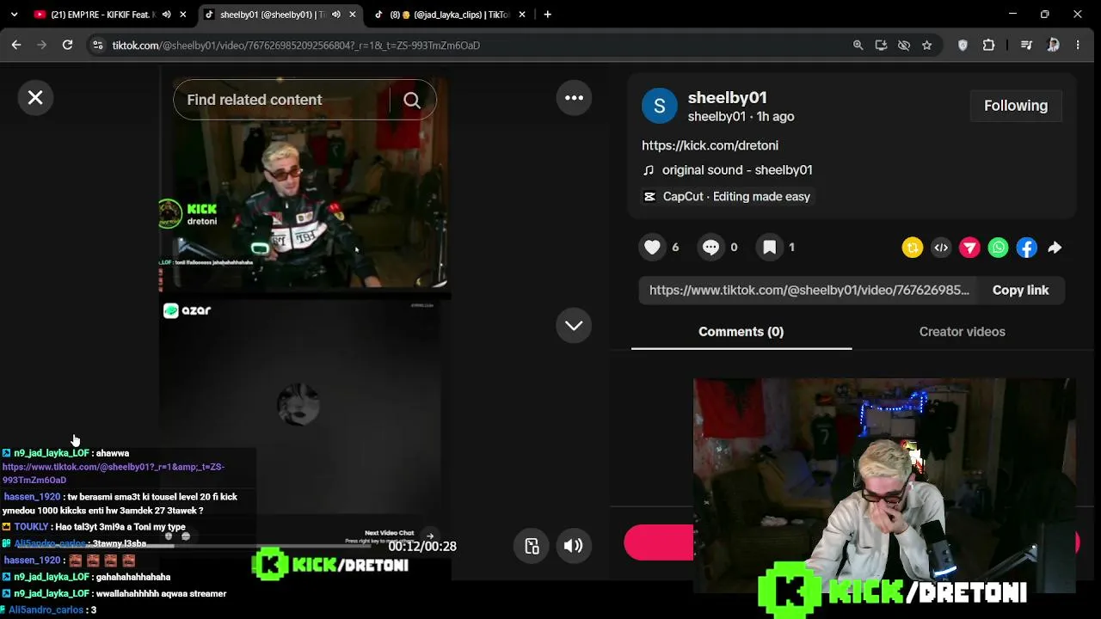
Task: Get the embed code via the embed icon
Action: [x=941, y=248]
